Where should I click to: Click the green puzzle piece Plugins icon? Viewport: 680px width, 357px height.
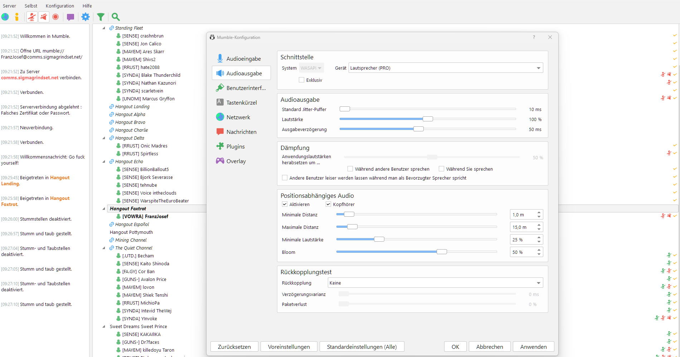point(220,146)
